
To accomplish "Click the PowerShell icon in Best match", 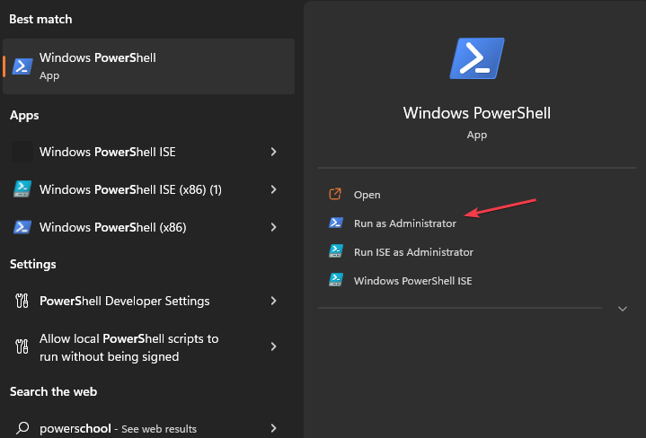I will tap(22, 66).
